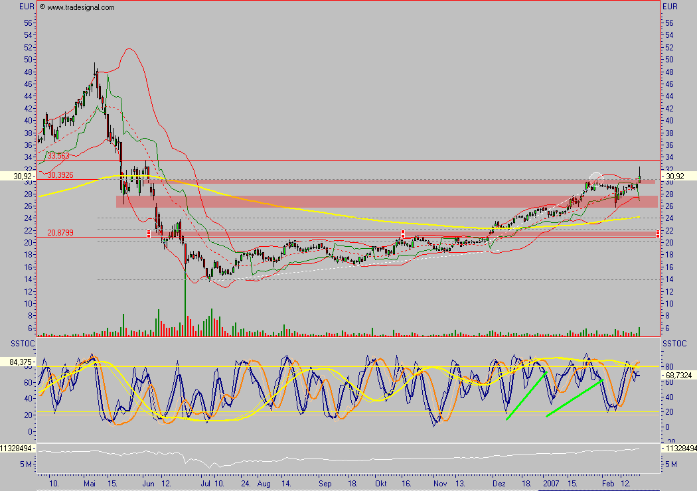Image resolution: width=697 pixels, height=491 pixels.
Task: Click the SSTOC indicator label on the left
Action: 22,344
